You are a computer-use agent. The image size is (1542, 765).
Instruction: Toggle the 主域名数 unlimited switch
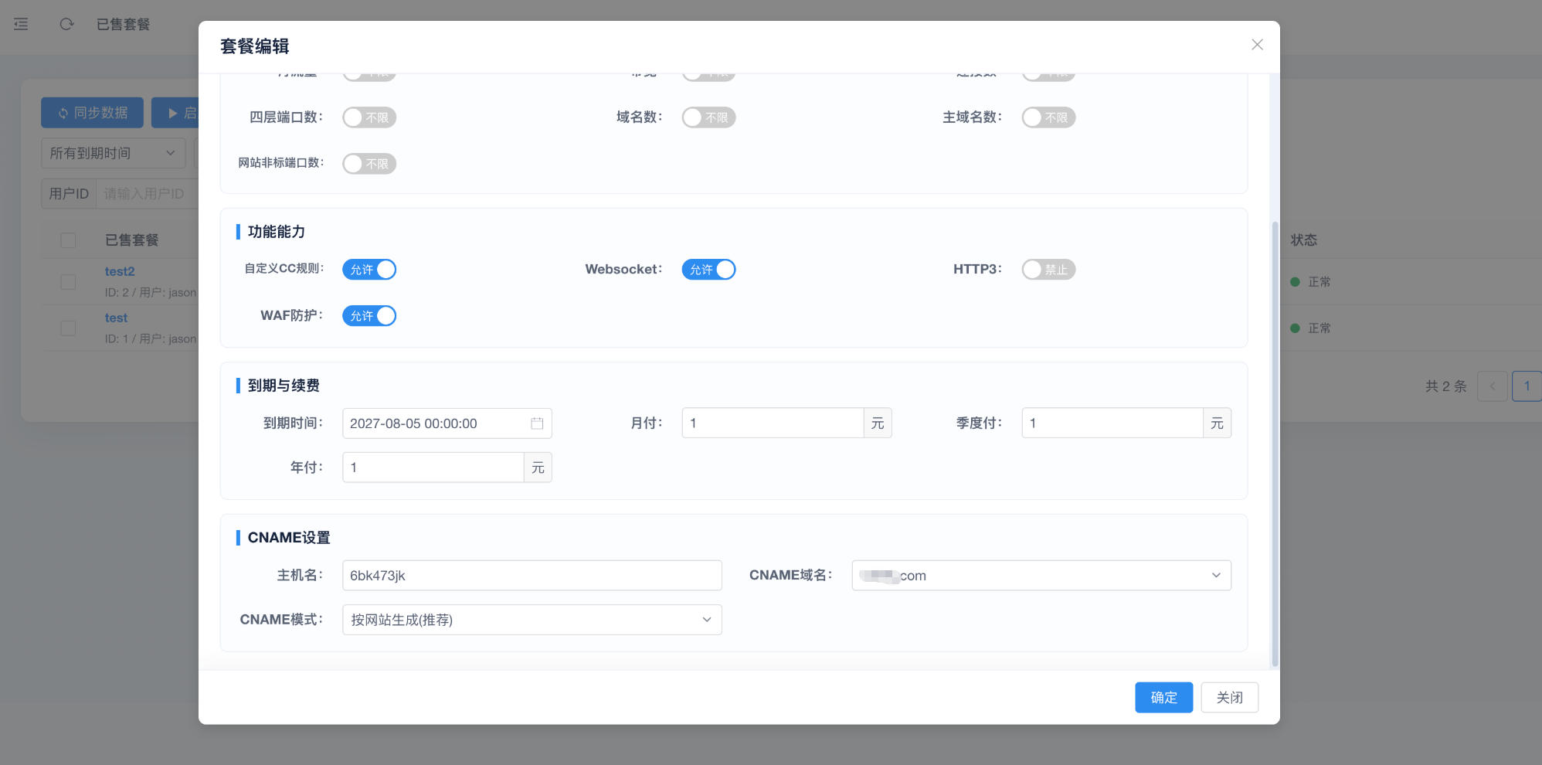(1048, 117)
